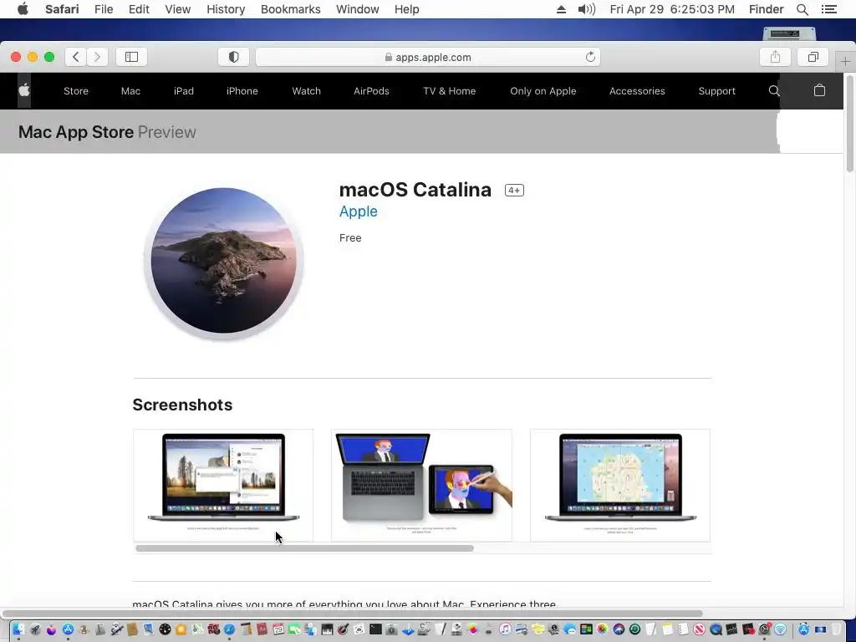Screen dimensions: 856x642
Task: Launch Time Machine from the Dock
Action: pos(635,629)
